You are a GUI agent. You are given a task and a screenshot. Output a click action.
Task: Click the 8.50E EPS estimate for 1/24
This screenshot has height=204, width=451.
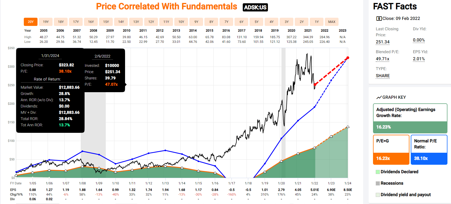(348, 190)
